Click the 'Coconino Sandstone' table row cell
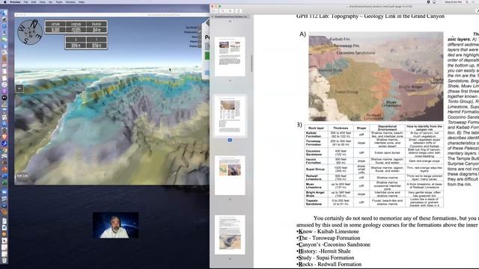 (317, 152)
